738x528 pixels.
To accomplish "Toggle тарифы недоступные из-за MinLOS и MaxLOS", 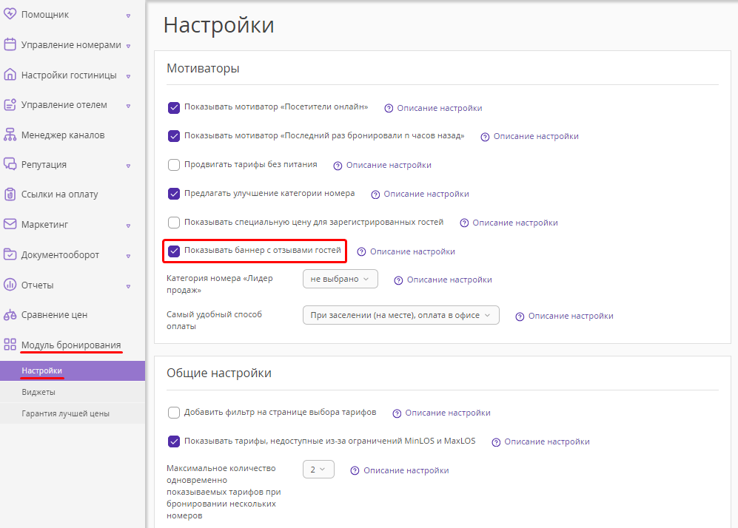I will (x=174, y=441).
